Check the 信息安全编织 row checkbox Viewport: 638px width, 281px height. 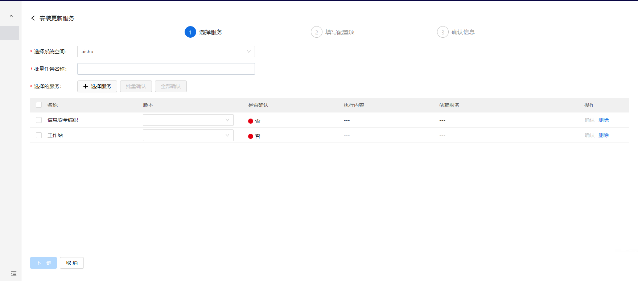pyautogui.click(x=39, y=120)
